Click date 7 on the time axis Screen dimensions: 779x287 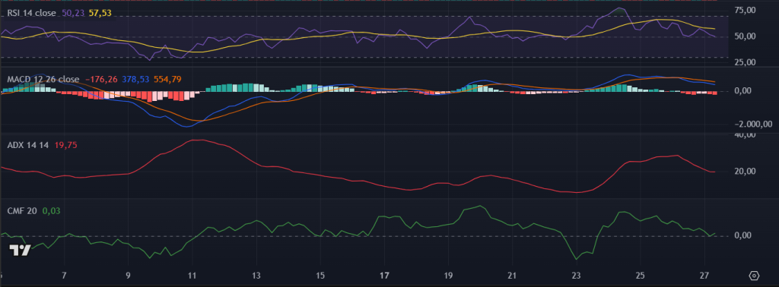click(64, 275)
